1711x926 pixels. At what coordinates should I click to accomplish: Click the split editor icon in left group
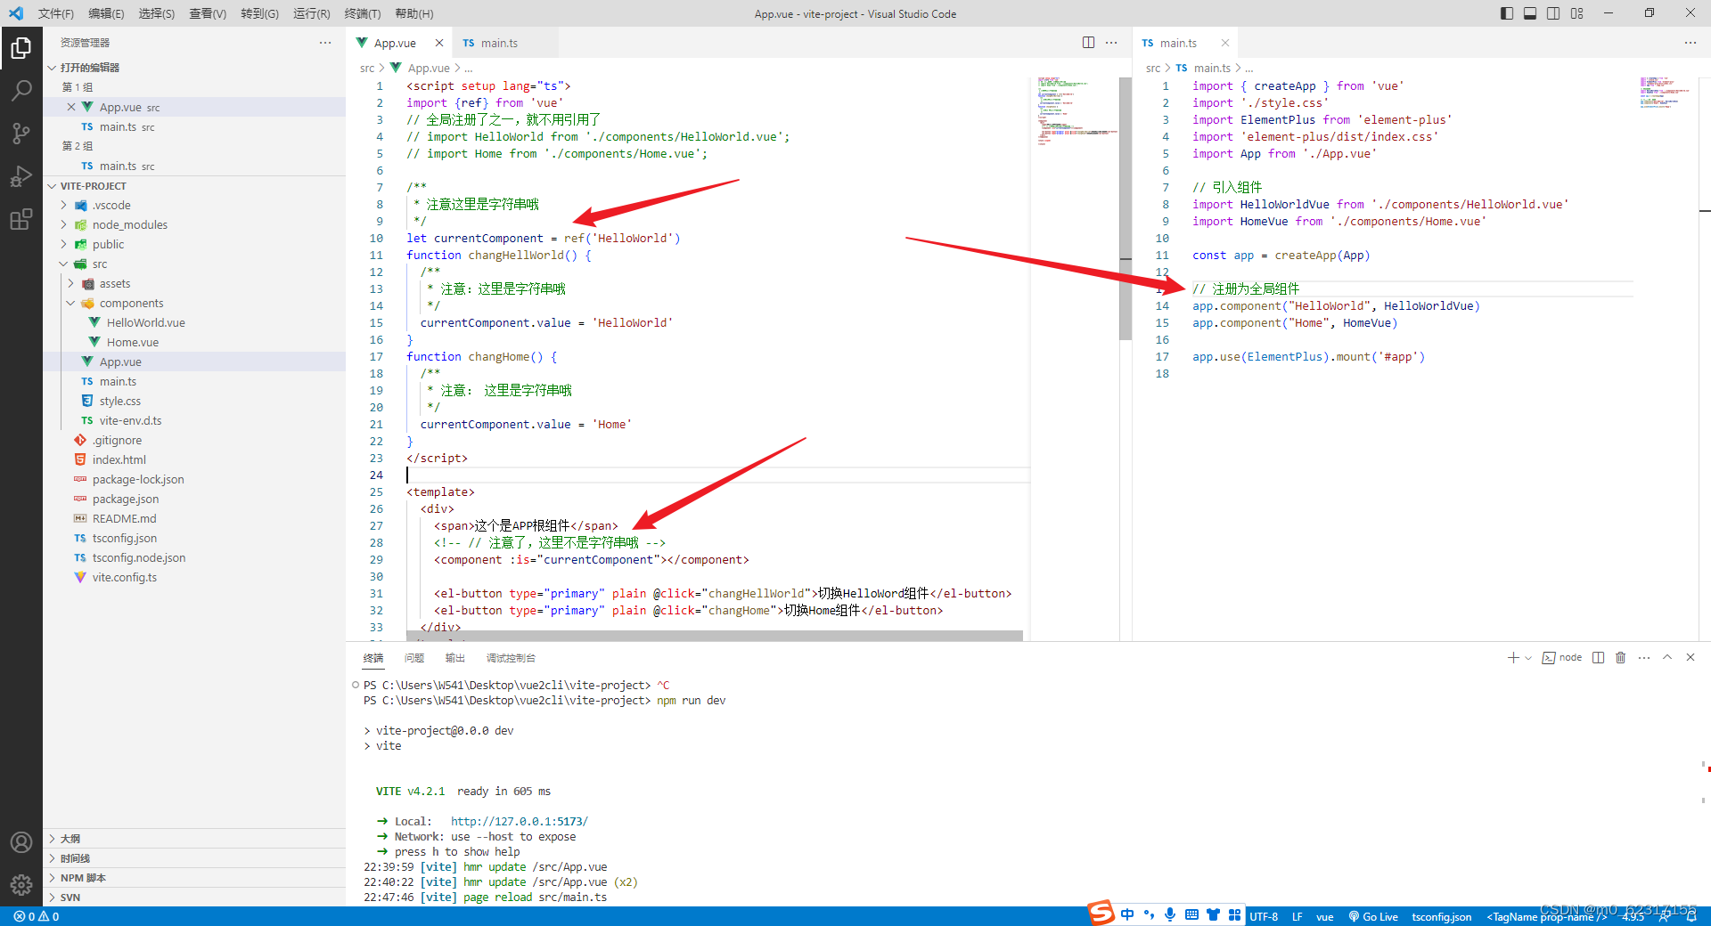1088,43
